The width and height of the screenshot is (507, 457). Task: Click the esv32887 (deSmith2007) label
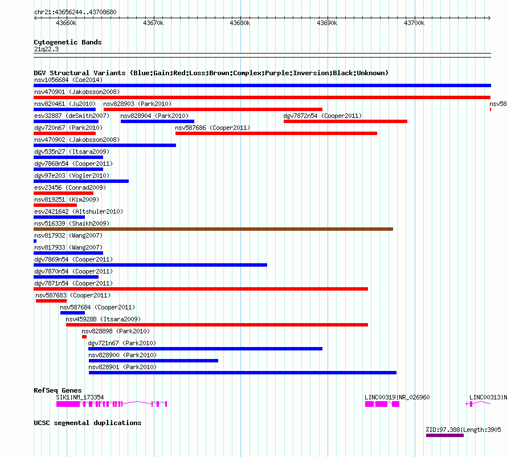pyautogui.click(x=71, y=116)
